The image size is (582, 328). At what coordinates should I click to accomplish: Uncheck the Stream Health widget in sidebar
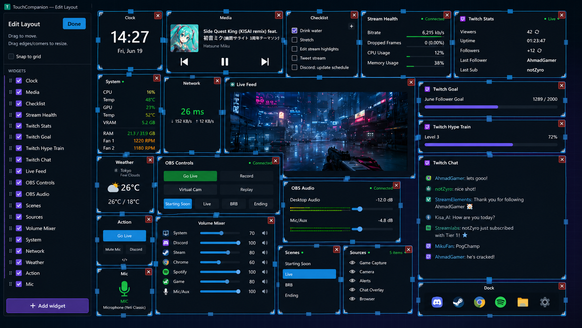19,115
